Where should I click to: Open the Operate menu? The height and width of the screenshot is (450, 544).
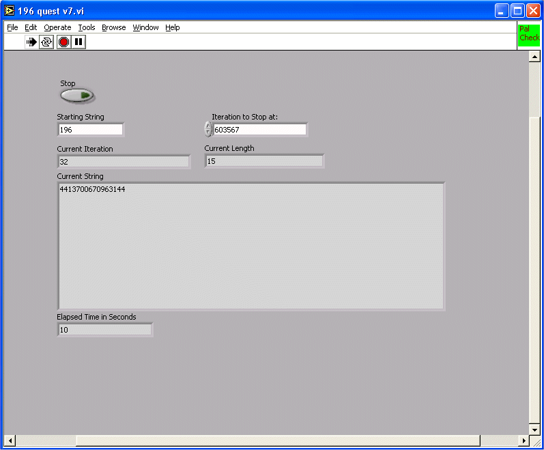pyautogui.click(x=57, y=27)
